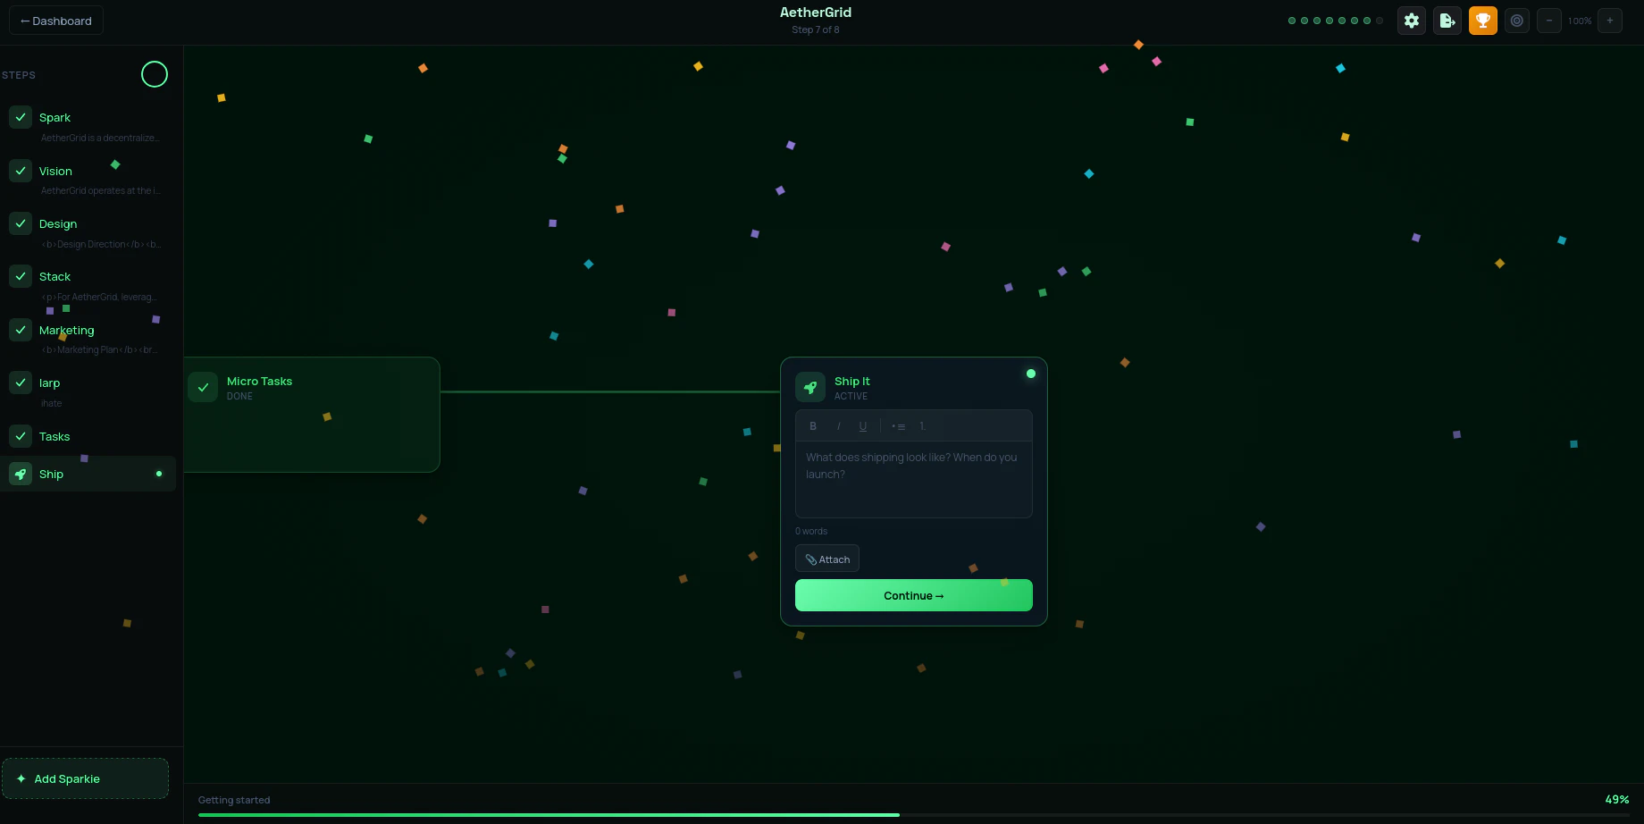Click the AetherGrid project title
The width and height of the screenshot is (1644, 824).
816,13
